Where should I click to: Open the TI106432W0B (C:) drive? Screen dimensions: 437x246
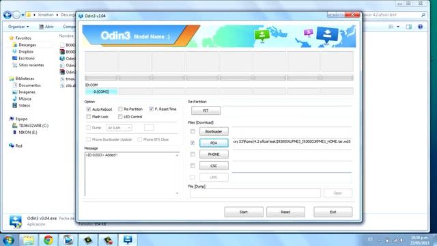click(33, 126)
